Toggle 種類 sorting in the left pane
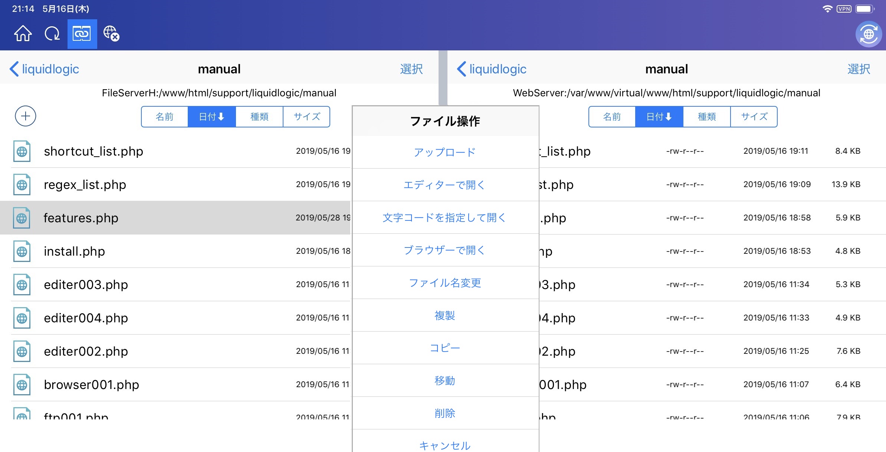The image size is (886, 452). click(259, 117)
